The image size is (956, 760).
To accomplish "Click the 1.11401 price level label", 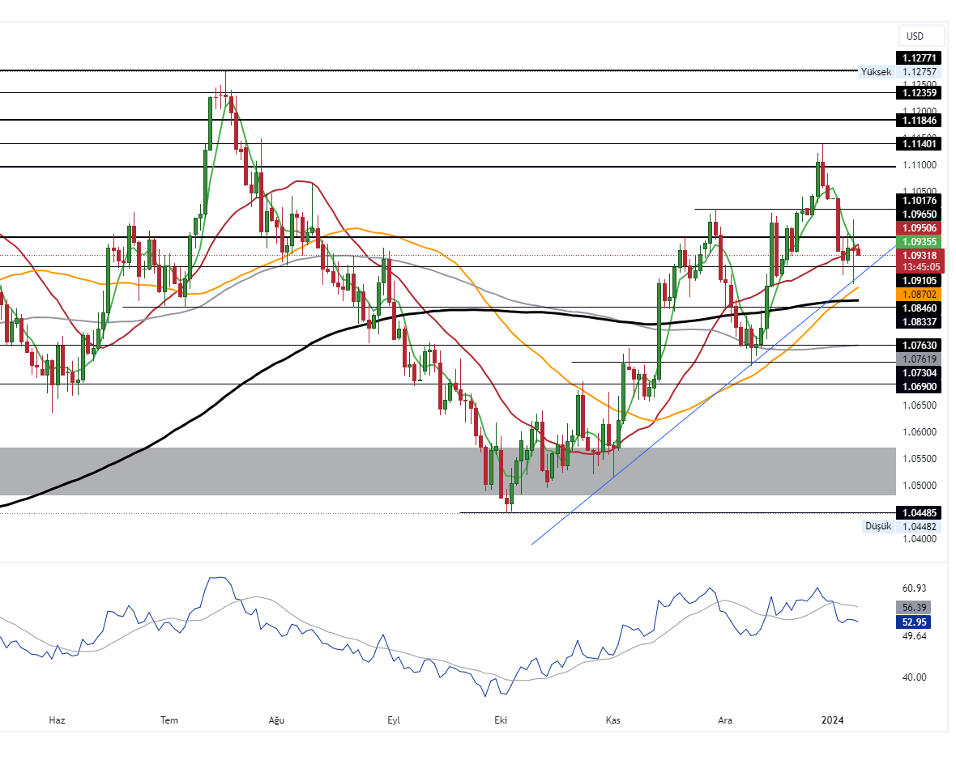I will pos(919,144).
